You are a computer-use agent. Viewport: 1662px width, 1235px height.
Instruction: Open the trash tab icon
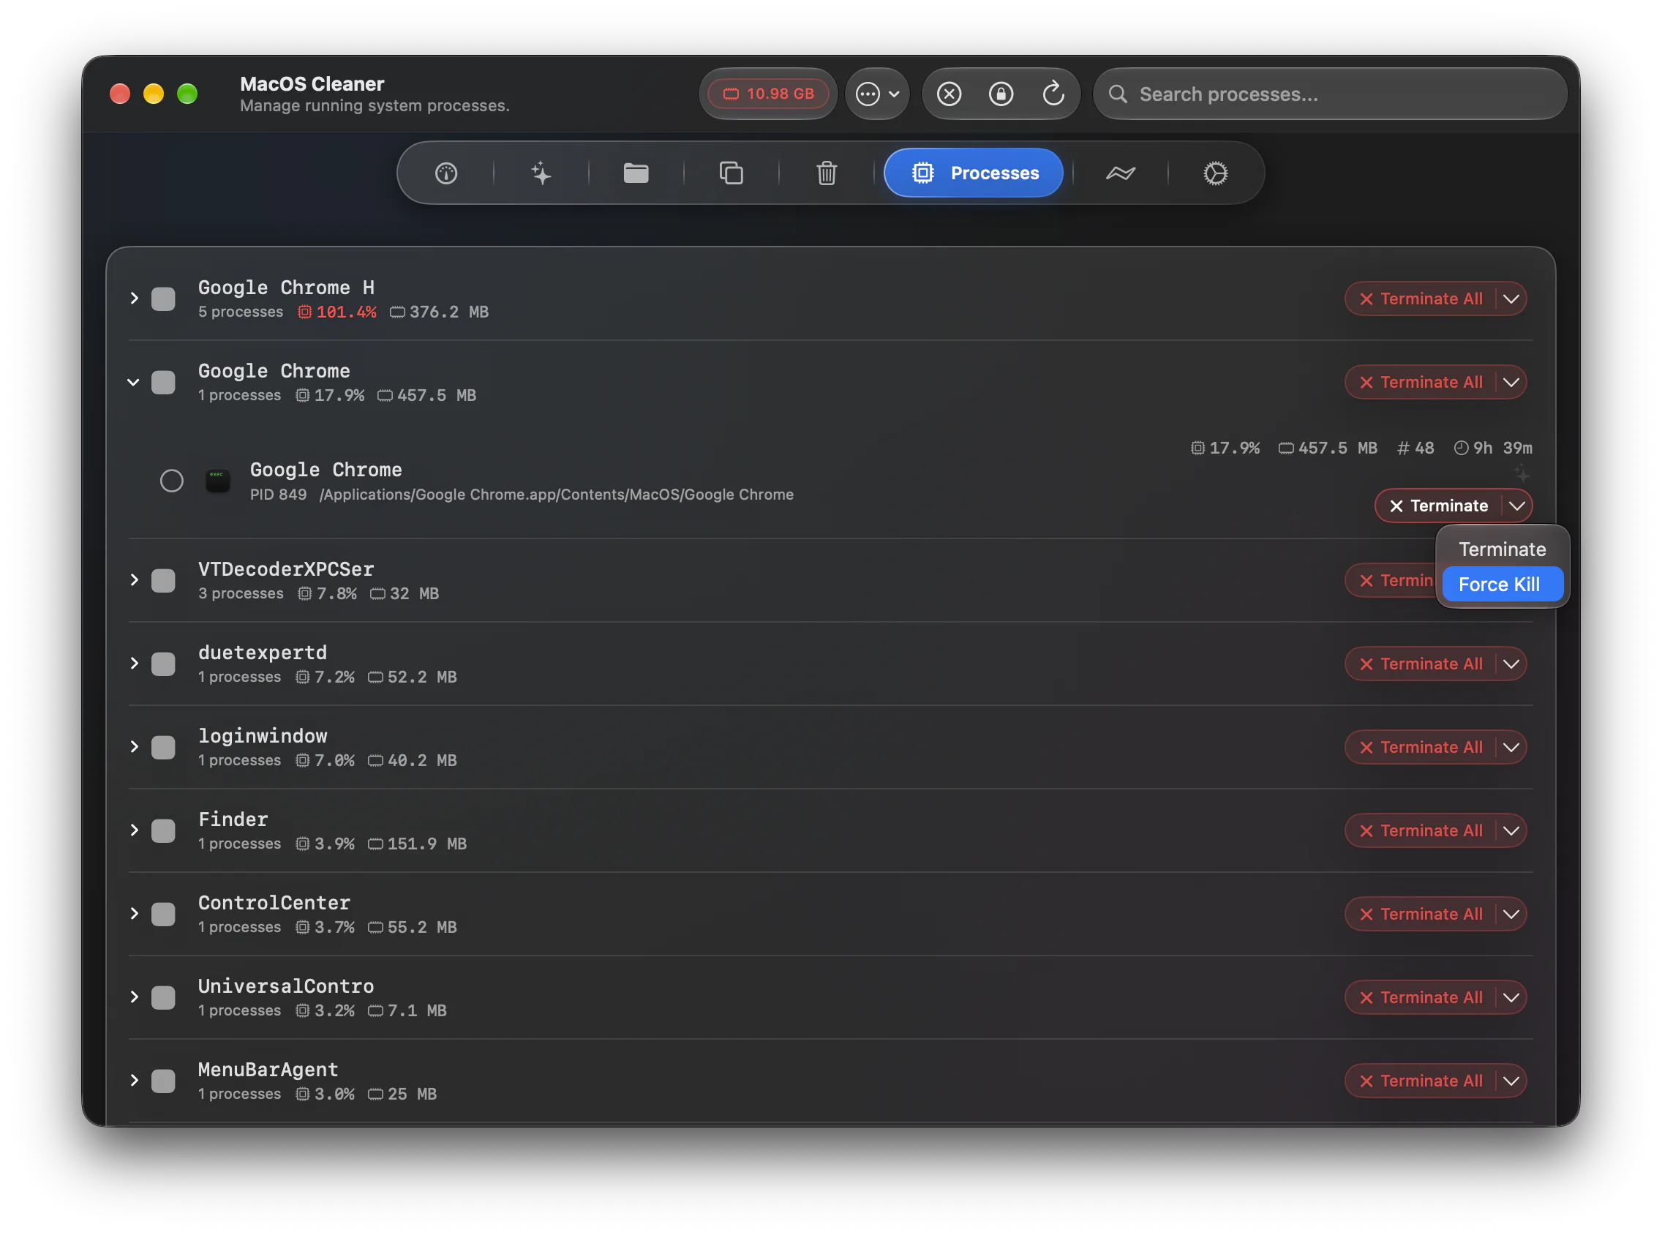(x=827, y=173)
